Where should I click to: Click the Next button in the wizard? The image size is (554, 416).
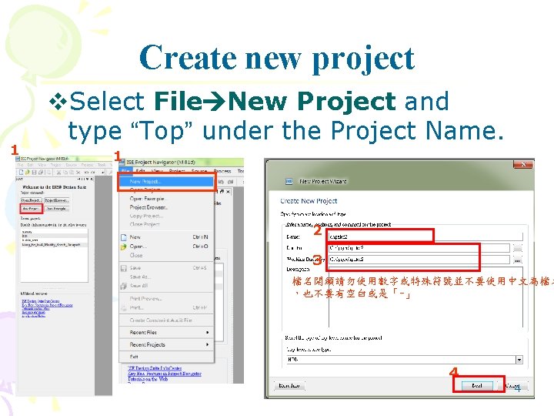tap(477, 386)
